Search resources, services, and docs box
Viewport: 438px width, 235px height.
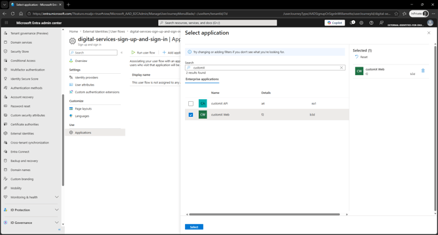point(218,23)
